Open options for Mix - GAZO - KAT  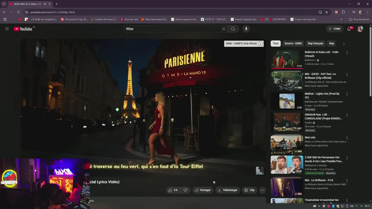coord(347,74)
